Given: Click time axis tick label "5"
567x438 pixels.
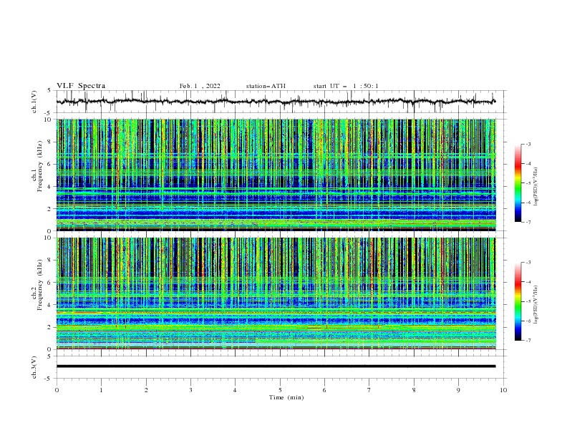Looking at the screenshot, I should [280, 390].
